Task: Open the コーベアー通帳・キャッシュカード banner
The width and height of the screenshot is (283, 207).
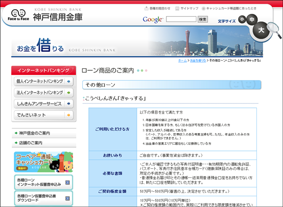Action: click(x=44, y=162)
